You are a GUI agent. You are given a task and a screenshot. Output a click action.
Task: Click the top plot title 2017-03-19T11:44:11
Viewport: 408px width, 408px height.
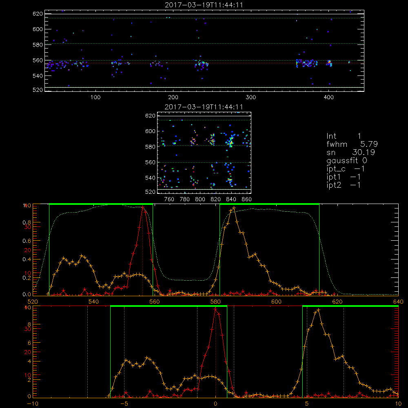pyautogui.click(x=204, y=5)
